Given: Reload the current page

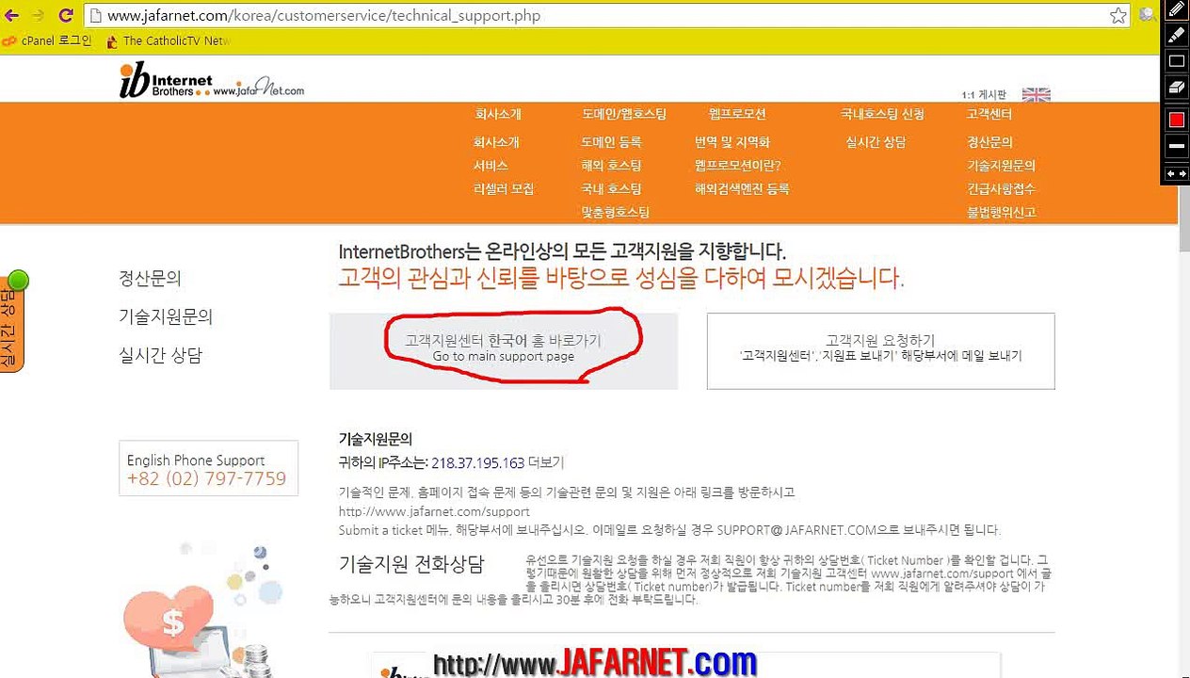Looking at the screenshot, I should tap(66, 15).
